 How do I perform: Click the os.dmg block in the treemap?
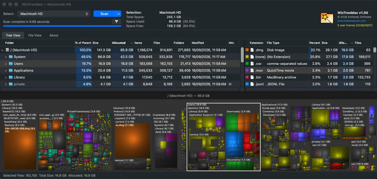(133, 141)
